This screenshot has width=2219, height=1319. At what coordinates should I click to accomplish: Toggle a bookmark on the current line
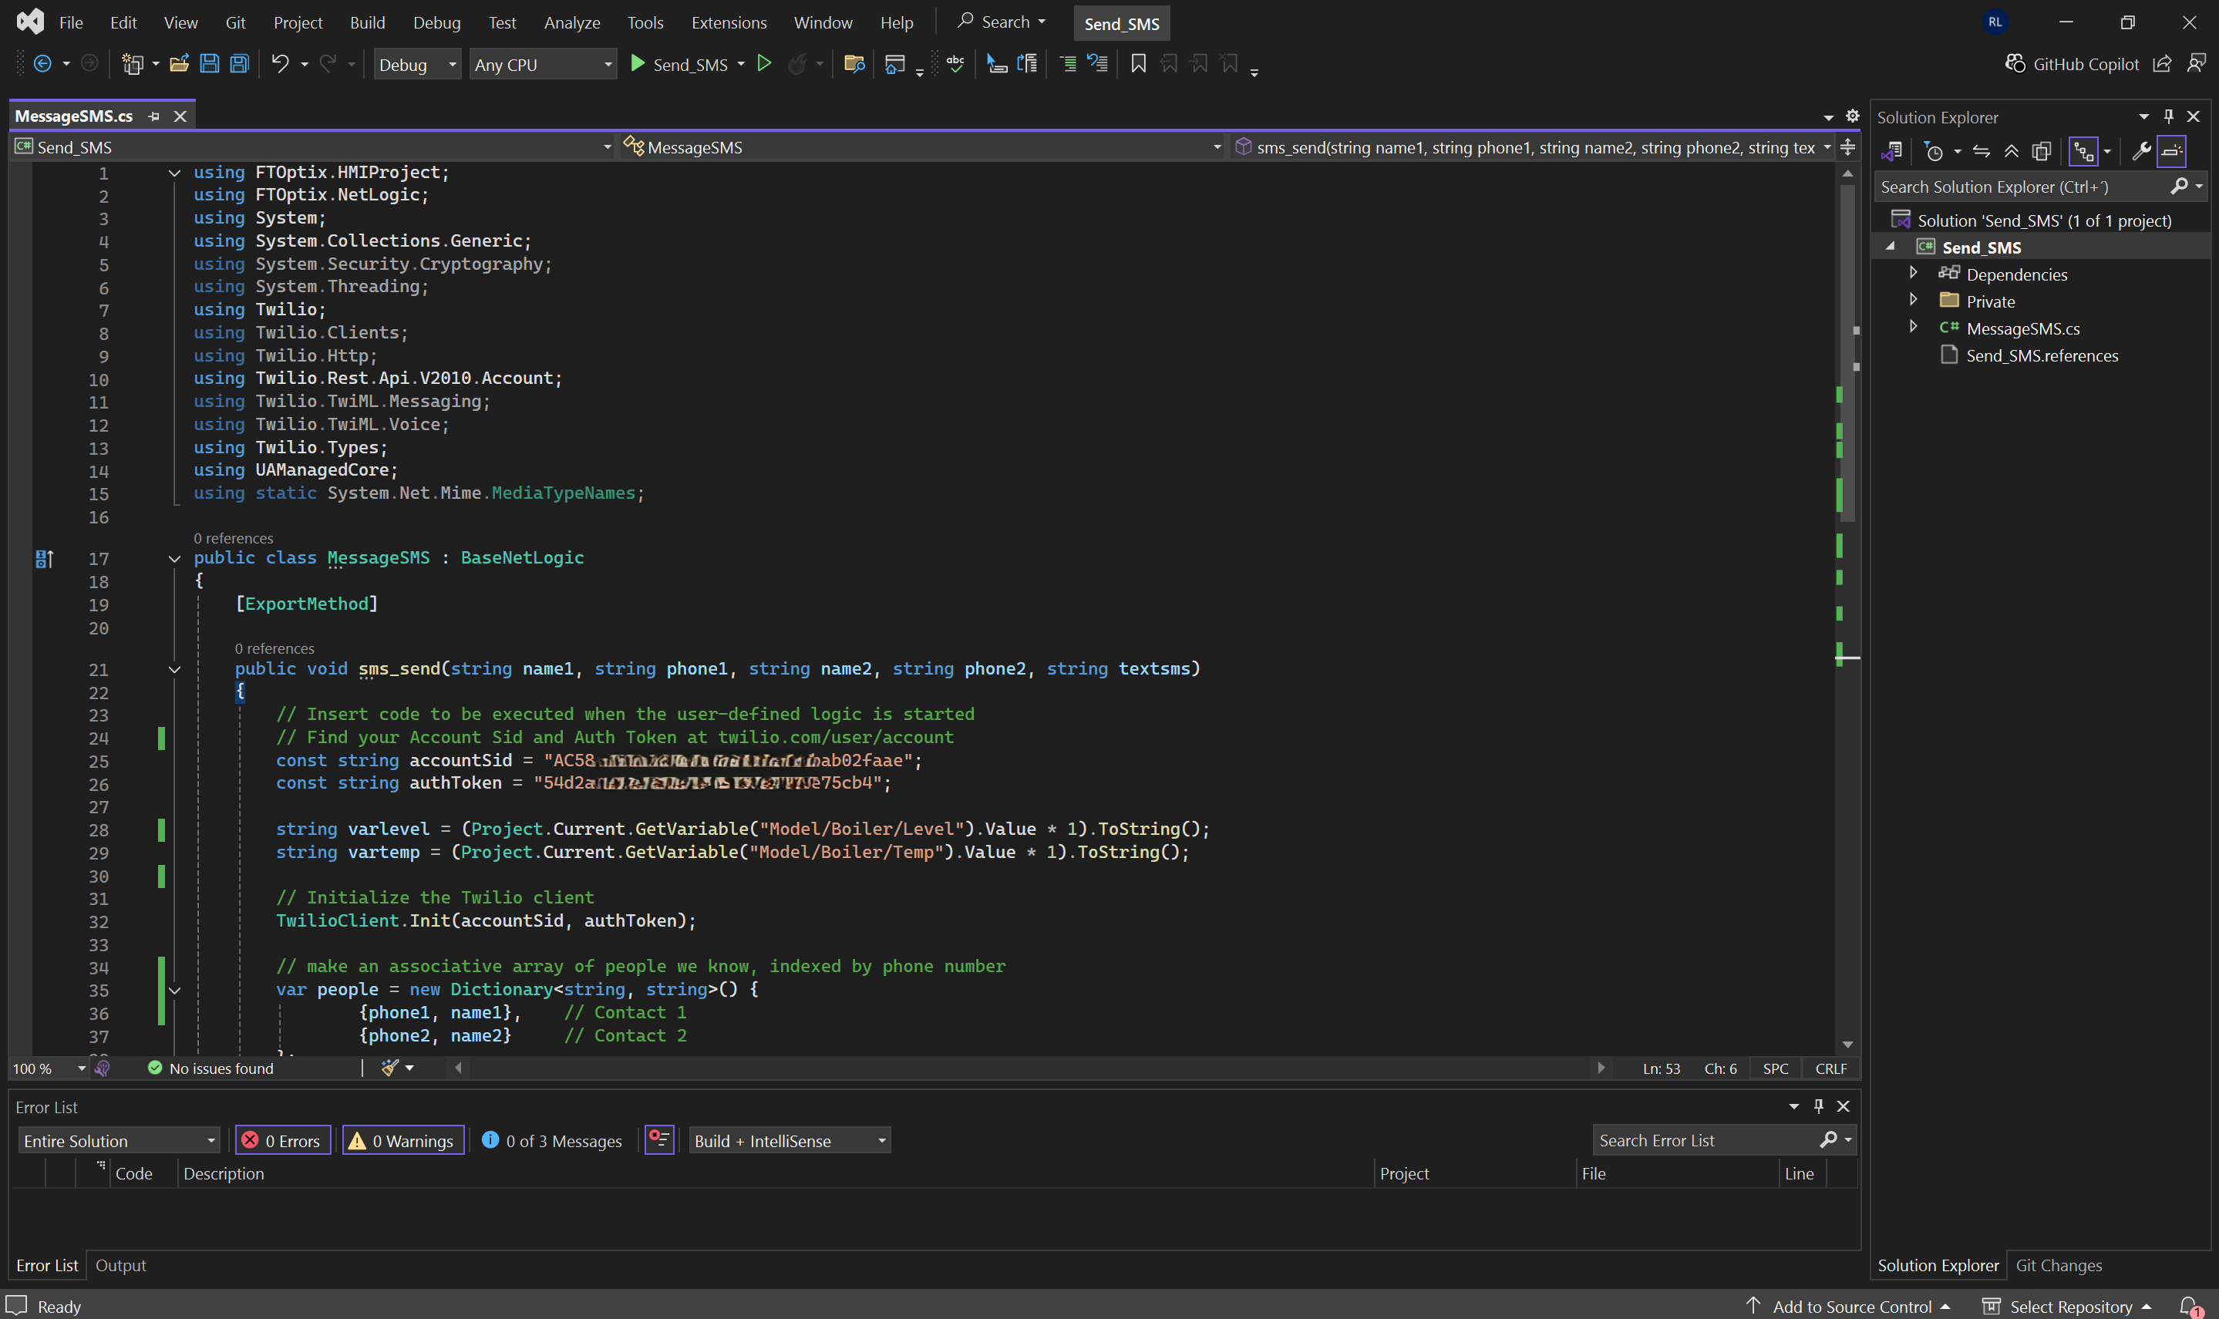click(1137, 63)
